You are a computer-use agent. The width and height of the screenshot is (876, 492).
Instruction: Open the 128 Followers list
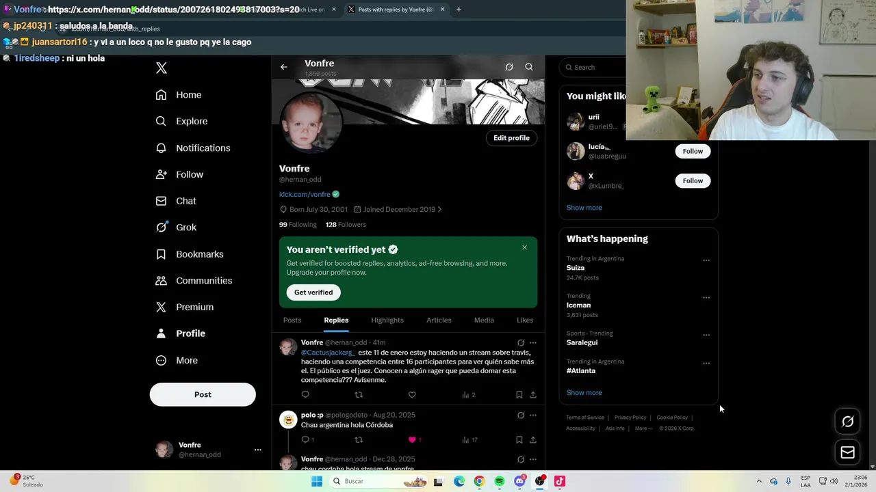(346, 224)
